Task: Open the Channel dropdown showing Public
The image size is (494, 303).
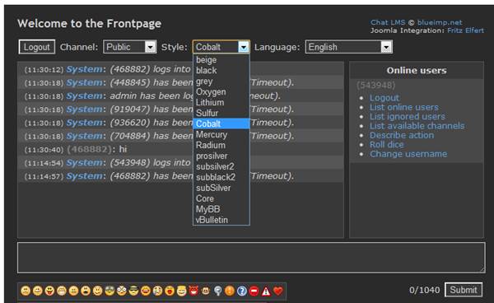Action: click(130, 47)
